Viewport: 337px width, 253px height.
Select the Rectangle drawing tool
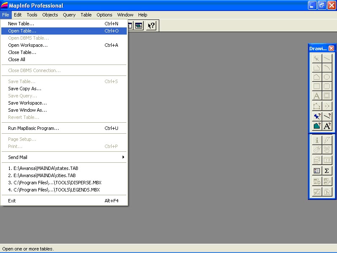coord(317,86)
